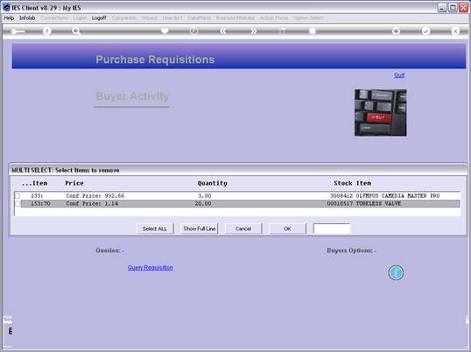This screenshot has width=471, height=352.
Task: Click Cancel in the multi select dialog
Action: (243, 229)
